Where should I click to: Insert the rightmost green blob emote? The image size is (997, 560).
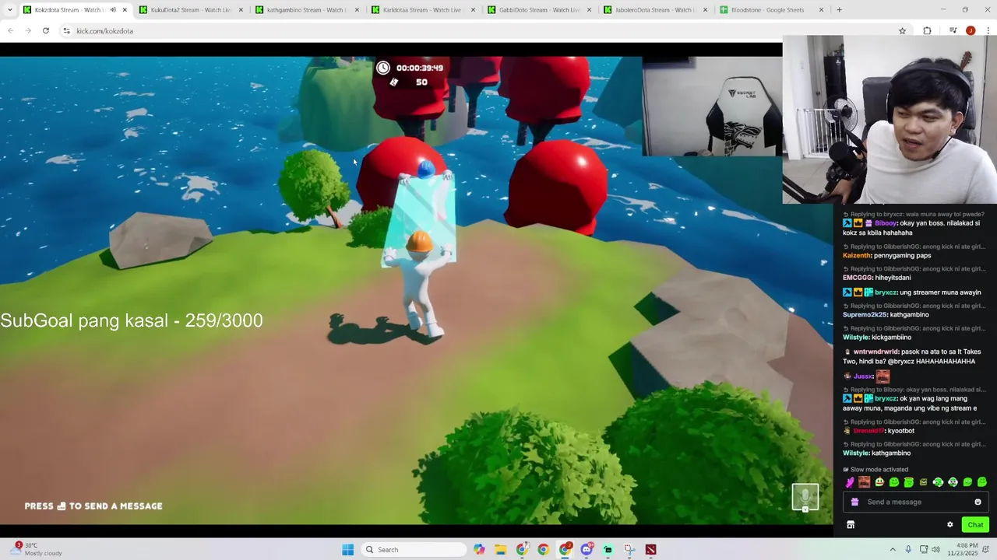982,482
